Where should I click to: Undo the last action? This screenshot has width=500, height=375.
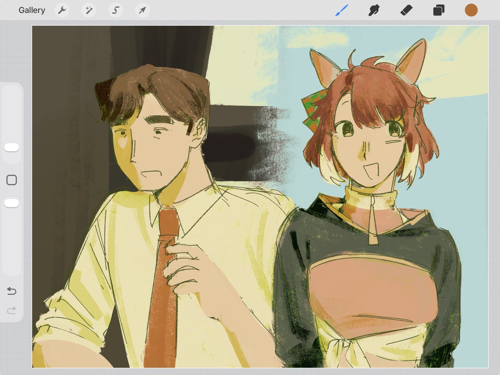[12, 291]
